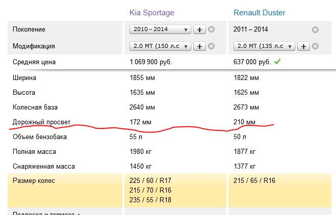This screenshot has width=336, height=215.
Task: Click plus button beside Kia modification dropdown
Action: pos(199,46)
